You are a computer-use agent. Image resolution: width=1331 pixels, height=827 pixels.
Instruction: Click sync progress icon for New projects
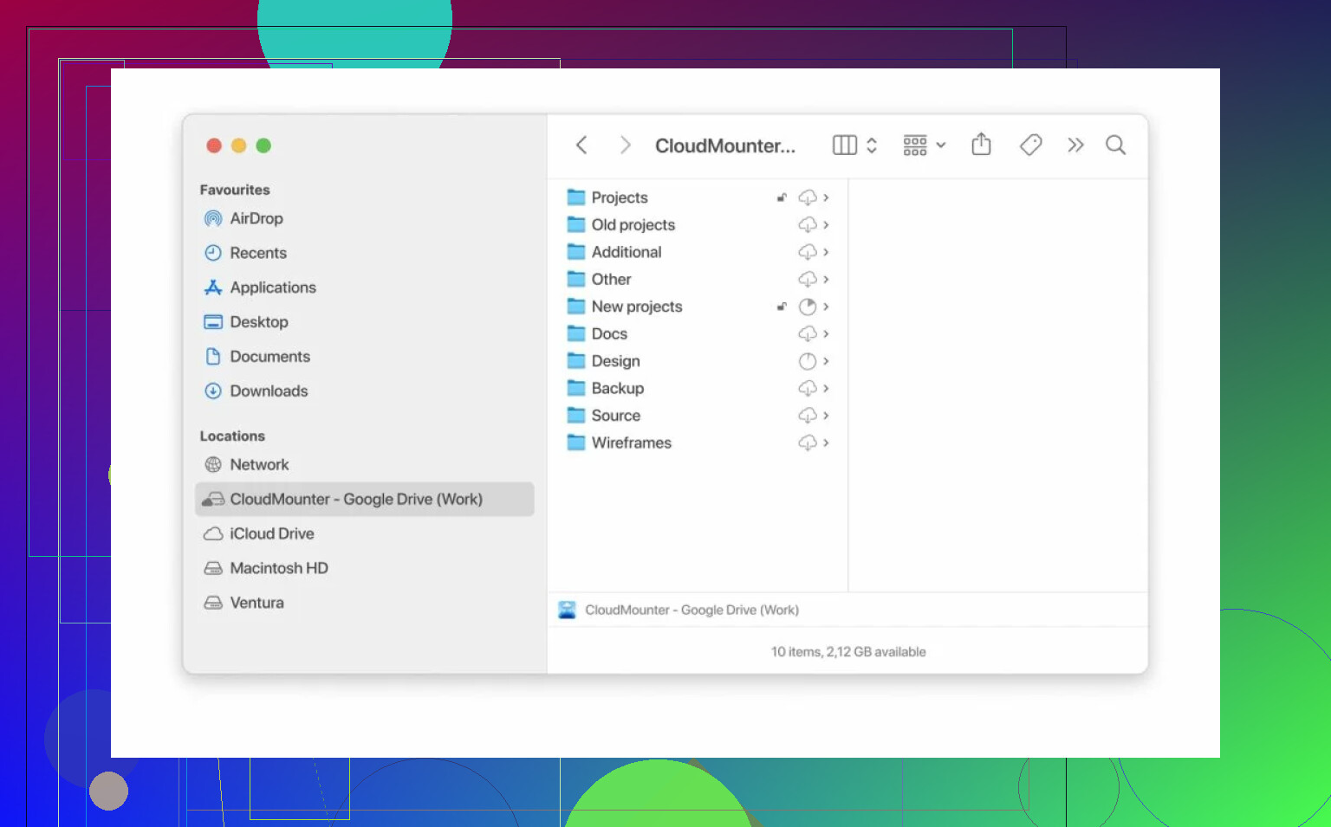[x=808, y=307]
